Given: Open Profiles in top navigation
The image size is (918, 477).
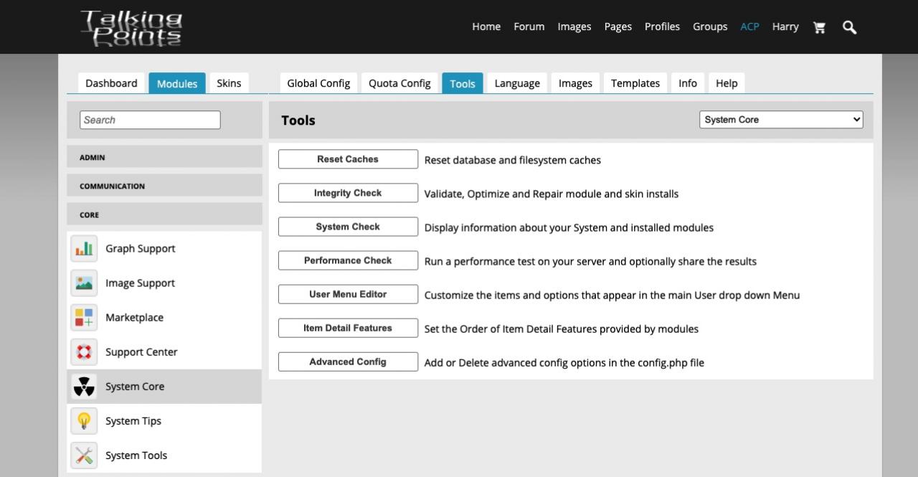Looking at the screenshot, I should pyautogui.click(x=662, y=27).
